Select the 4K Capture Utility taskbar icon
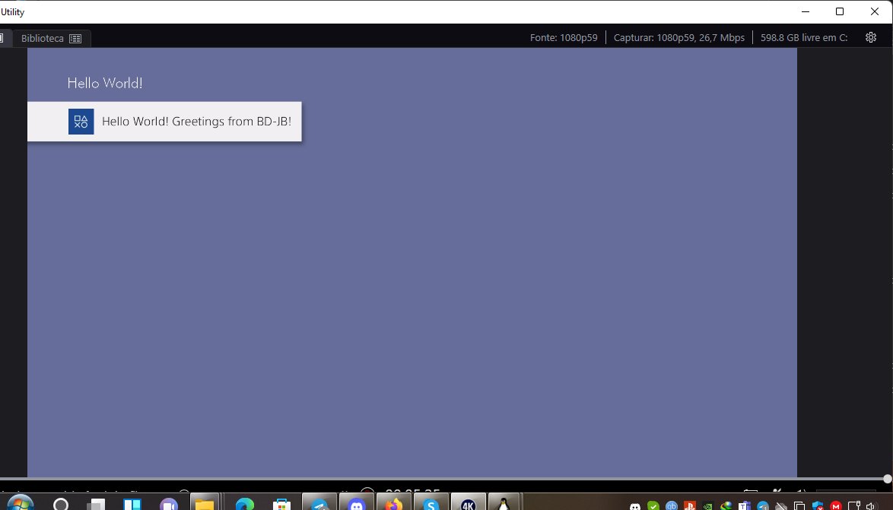 point(468,502)
